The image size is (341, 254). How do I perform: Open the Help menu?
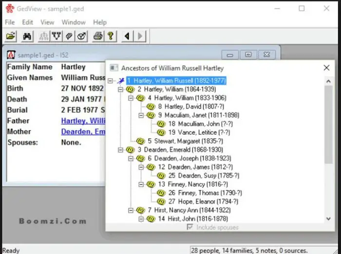[x=100, y=22]
